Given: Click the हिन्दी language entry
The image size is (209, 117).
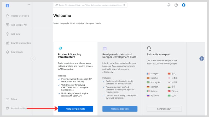Looking at the screenshot, I should click(171, 87).
